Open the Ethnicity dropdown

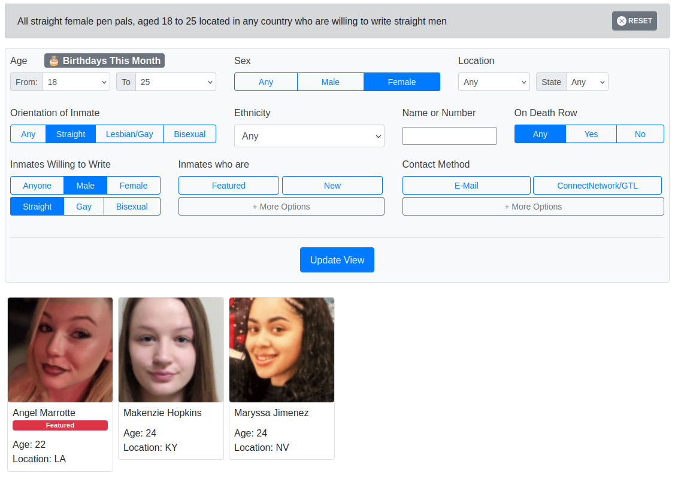click(309, 136)
